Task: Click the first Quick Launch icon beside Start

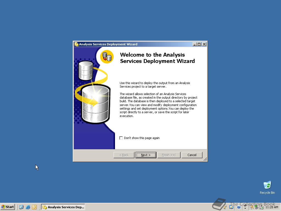Action: pyautogui.click(x=21, y=207)
